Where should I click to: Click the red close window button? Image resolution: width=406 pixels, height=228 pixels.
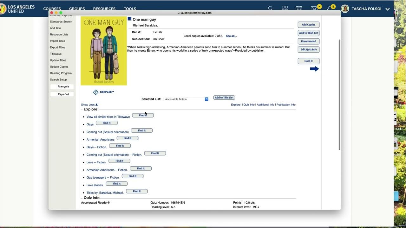click(x=51, y=13)
